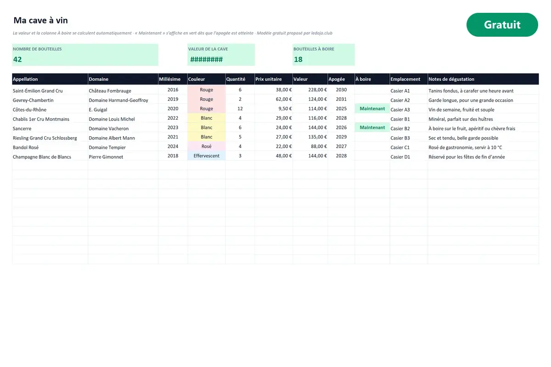The height and width of the screenshot is (367, 551).
Task: Select the Effervescent cell for Champagne
Action: point(206,156)
